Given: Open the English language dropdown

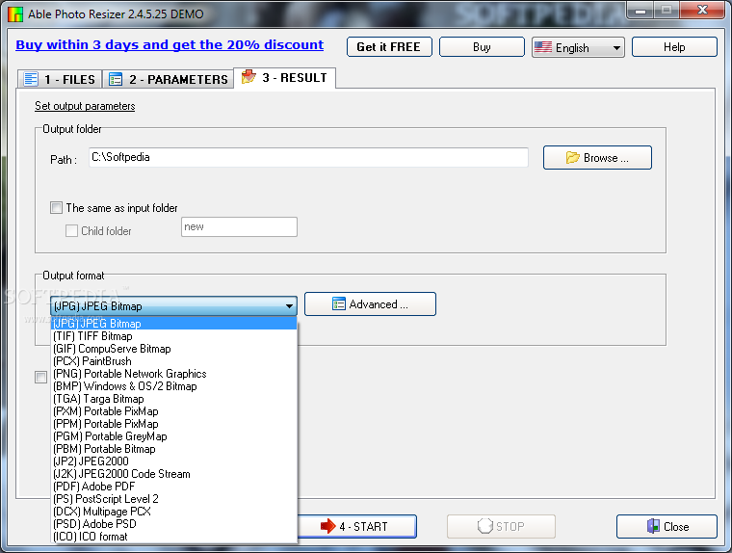Looking at the screenshot, I should click(578, 47).
